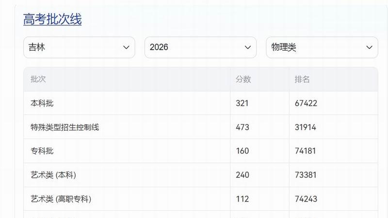Open the 高考批次线 heading link
The width and height of the screenshot is (388, 218).
(52, 19)
